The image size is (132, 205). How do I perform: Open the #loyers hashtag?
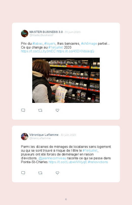click(50, 44)
